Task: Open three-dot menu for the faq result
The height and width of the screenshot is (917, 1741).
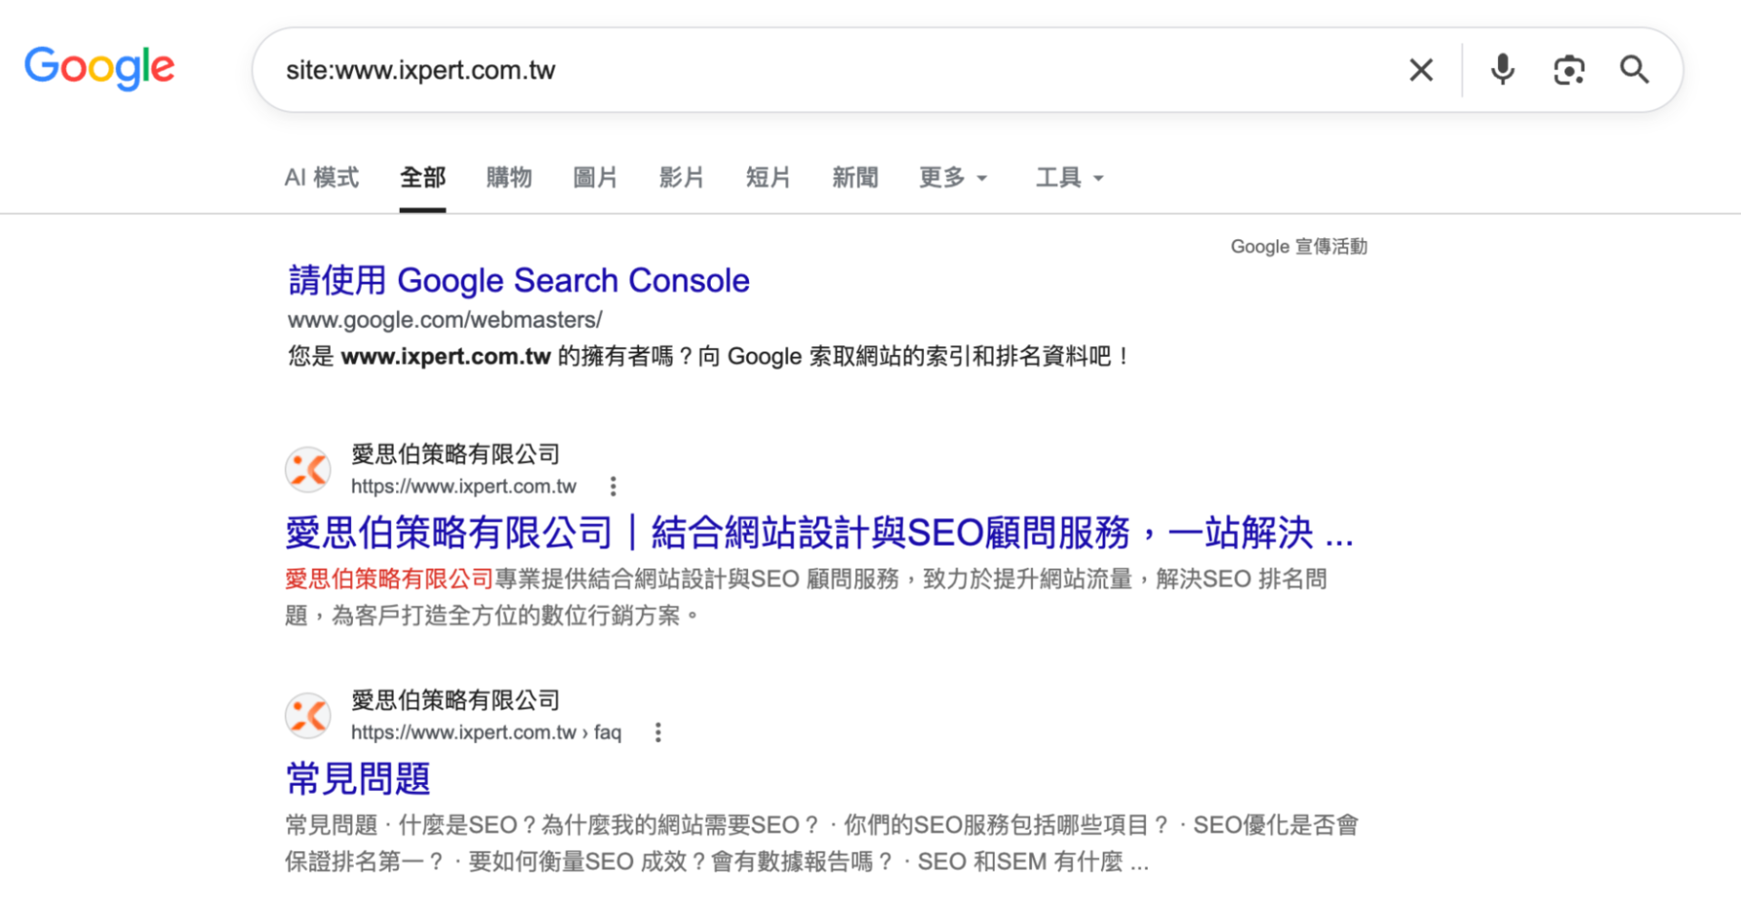Action: point(658,732)
